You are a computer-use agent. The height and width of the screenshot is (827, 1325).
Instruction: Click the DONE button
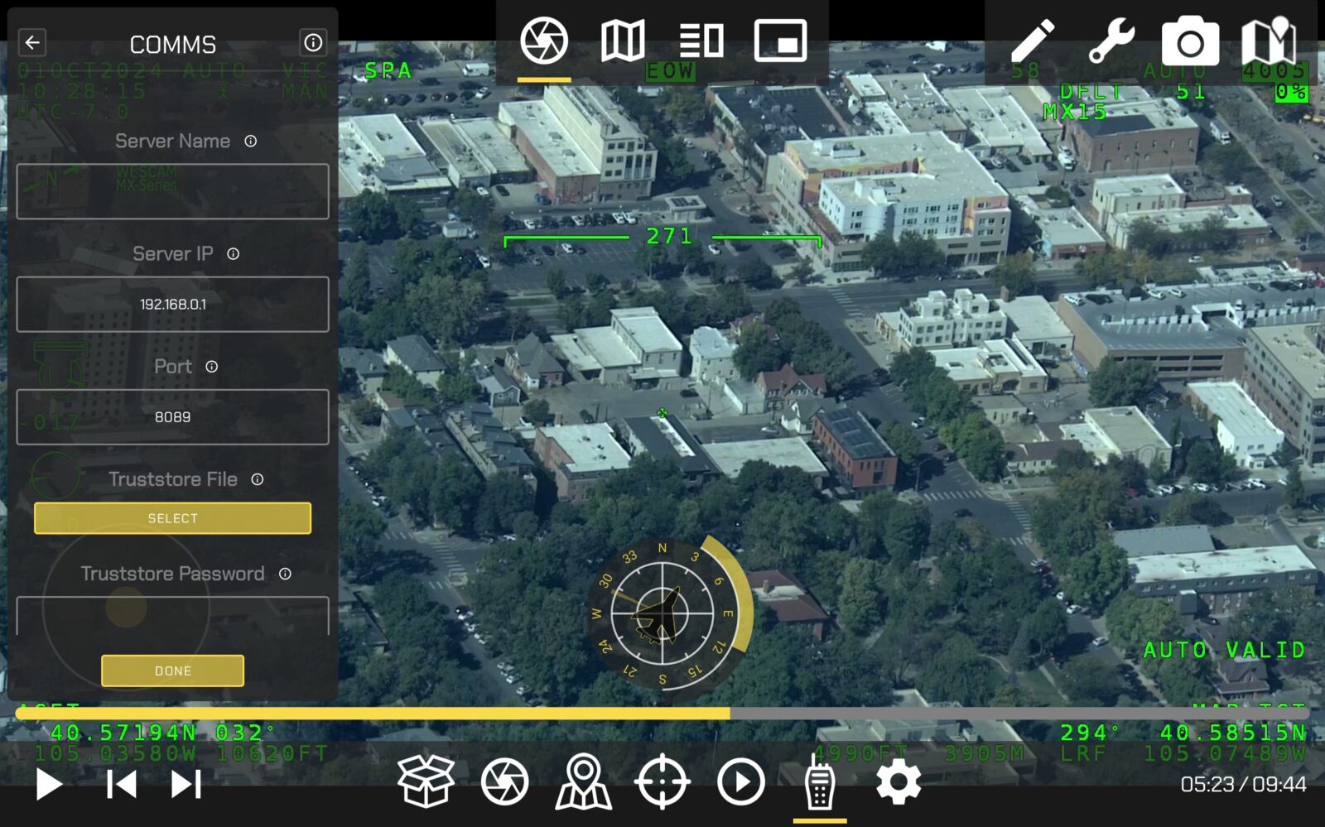click(x=172, y=671)
